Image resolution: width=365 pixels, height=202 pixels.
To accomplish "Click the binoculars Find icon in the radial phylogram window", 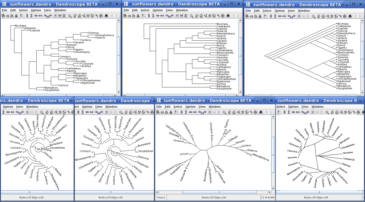I will coord(261,112).
